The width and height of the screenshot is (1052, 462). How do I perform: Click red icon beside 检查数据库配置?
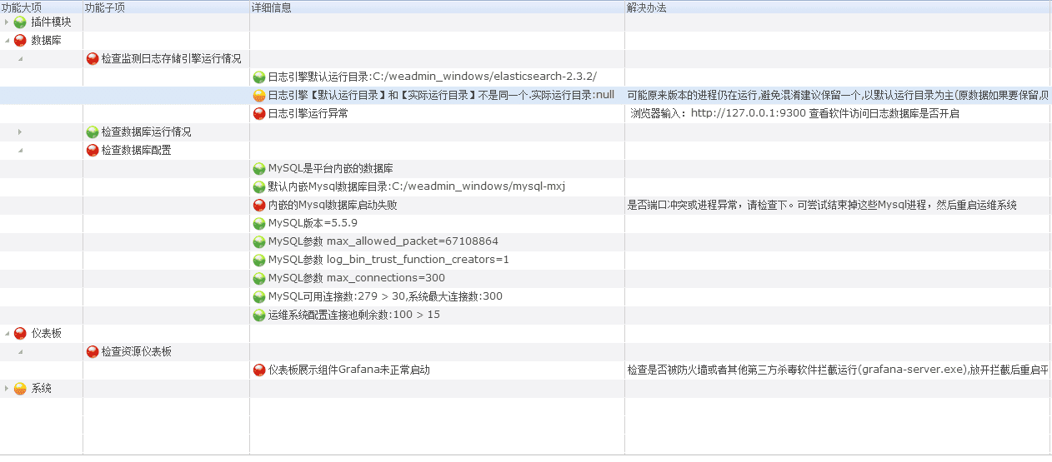click(93, 151)
